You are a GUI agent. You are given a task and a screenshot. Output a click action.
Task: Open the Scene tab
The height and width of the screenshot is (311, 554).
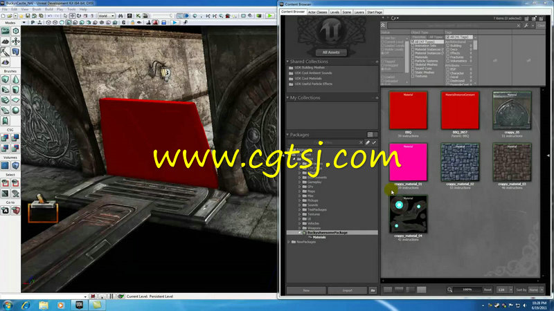click(x=347, y=12)
